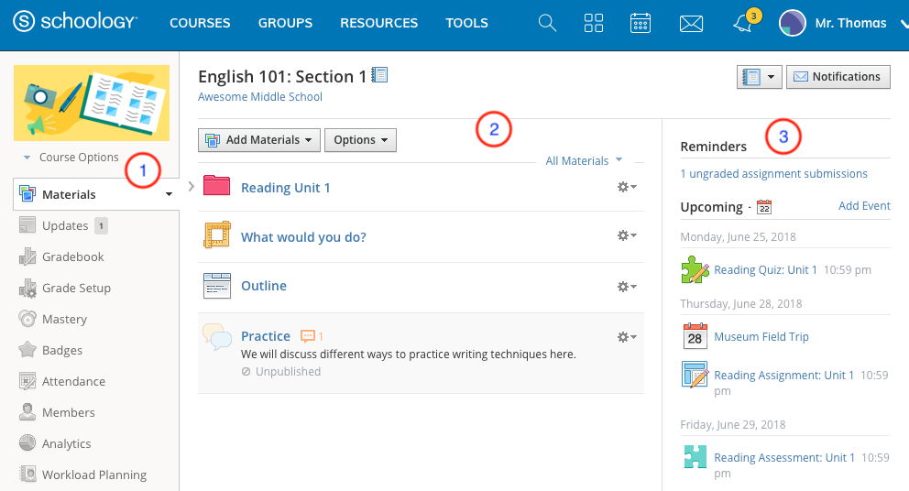This screenshot has height=491, width=909.
Task: Expand Course Options
Action: tap(71, 157)
